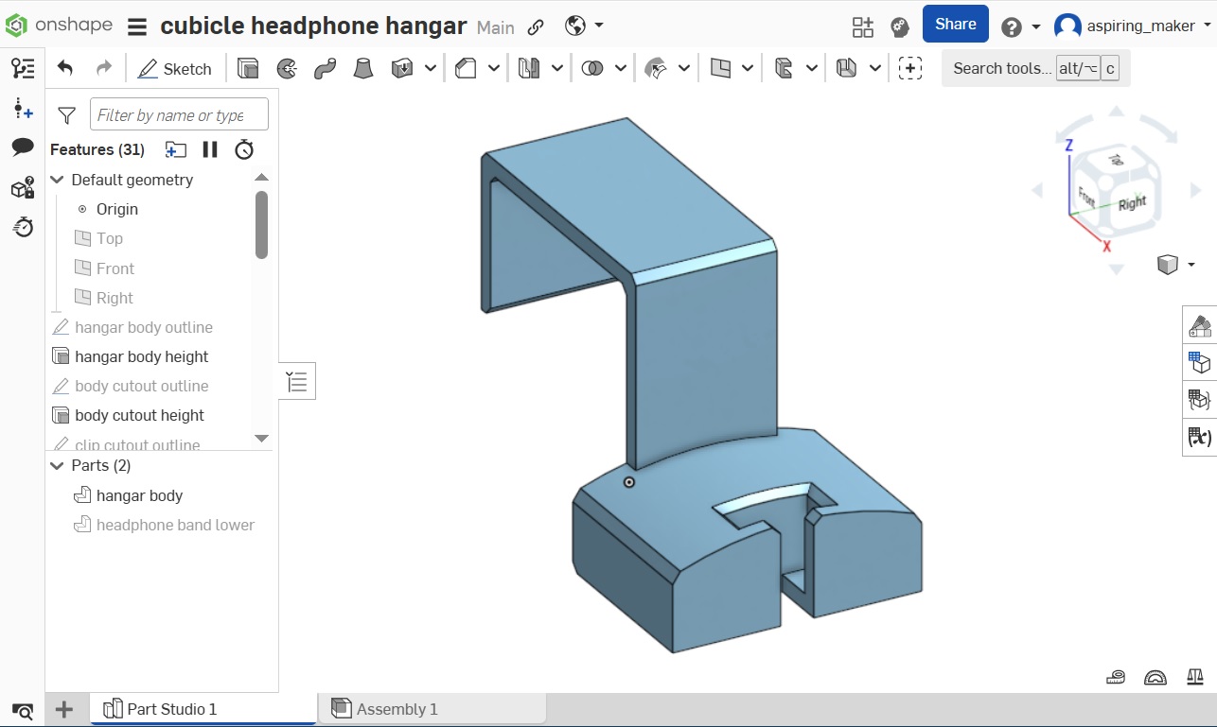
Task: Open dropdown next to pattern tool
Action: tap(557, 68)
